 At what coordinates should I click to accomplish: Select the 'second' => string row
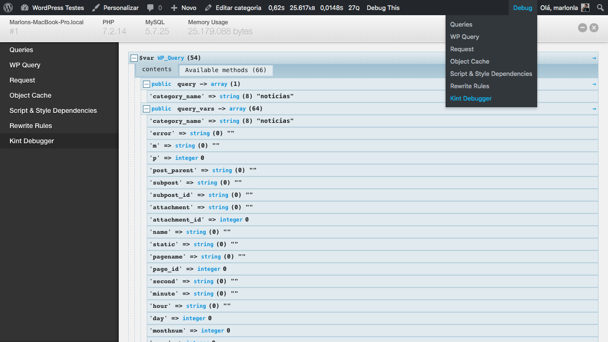tap(373, 281)
